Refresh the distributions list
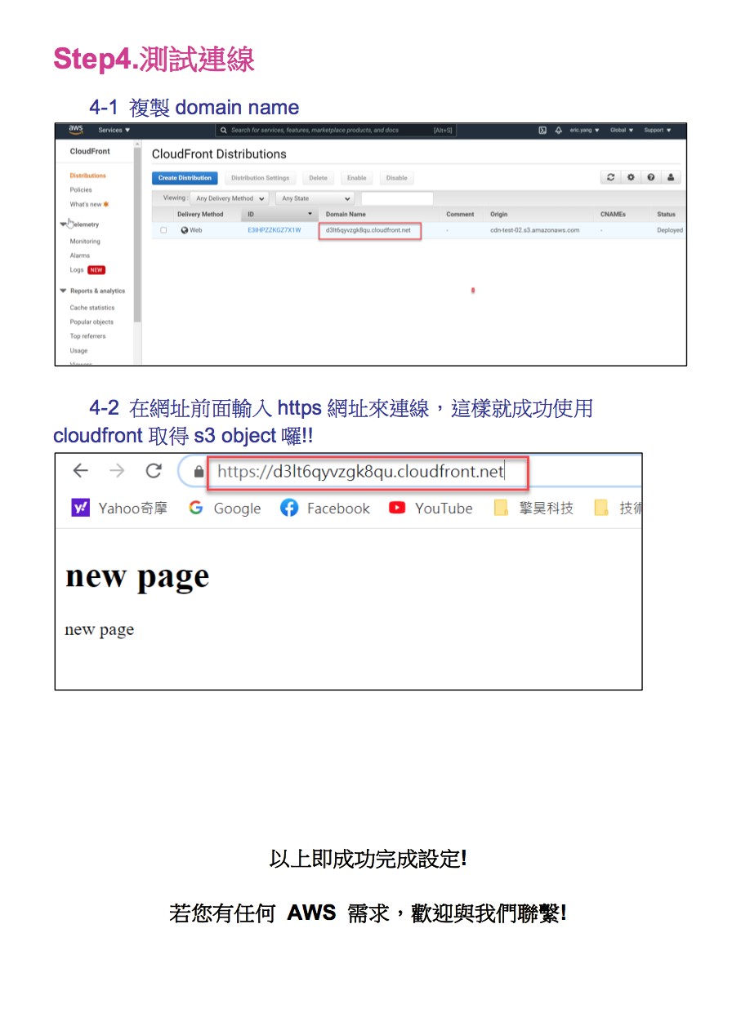This screenshot has height=1035, width=750. (609, 178)
